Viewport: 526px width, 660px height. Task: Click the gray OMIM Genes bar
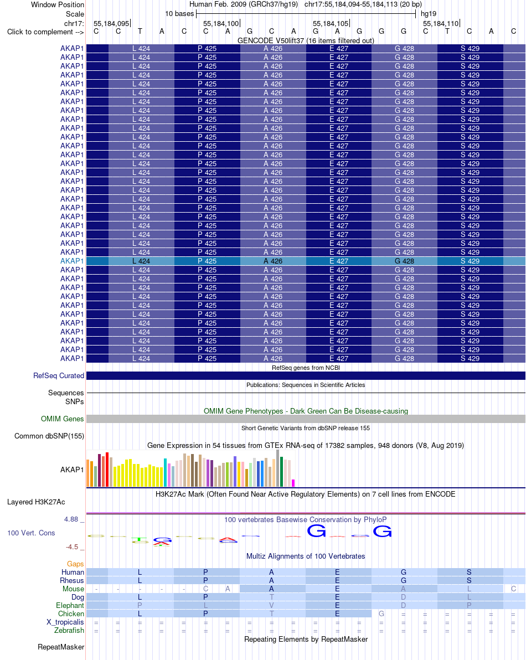click(306, 419)
